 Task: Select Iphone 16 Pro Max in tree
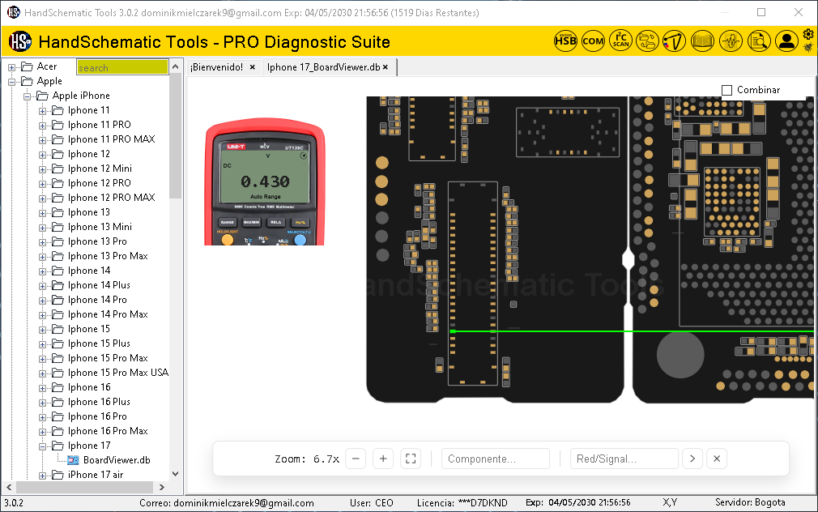[x=108, y=431]
